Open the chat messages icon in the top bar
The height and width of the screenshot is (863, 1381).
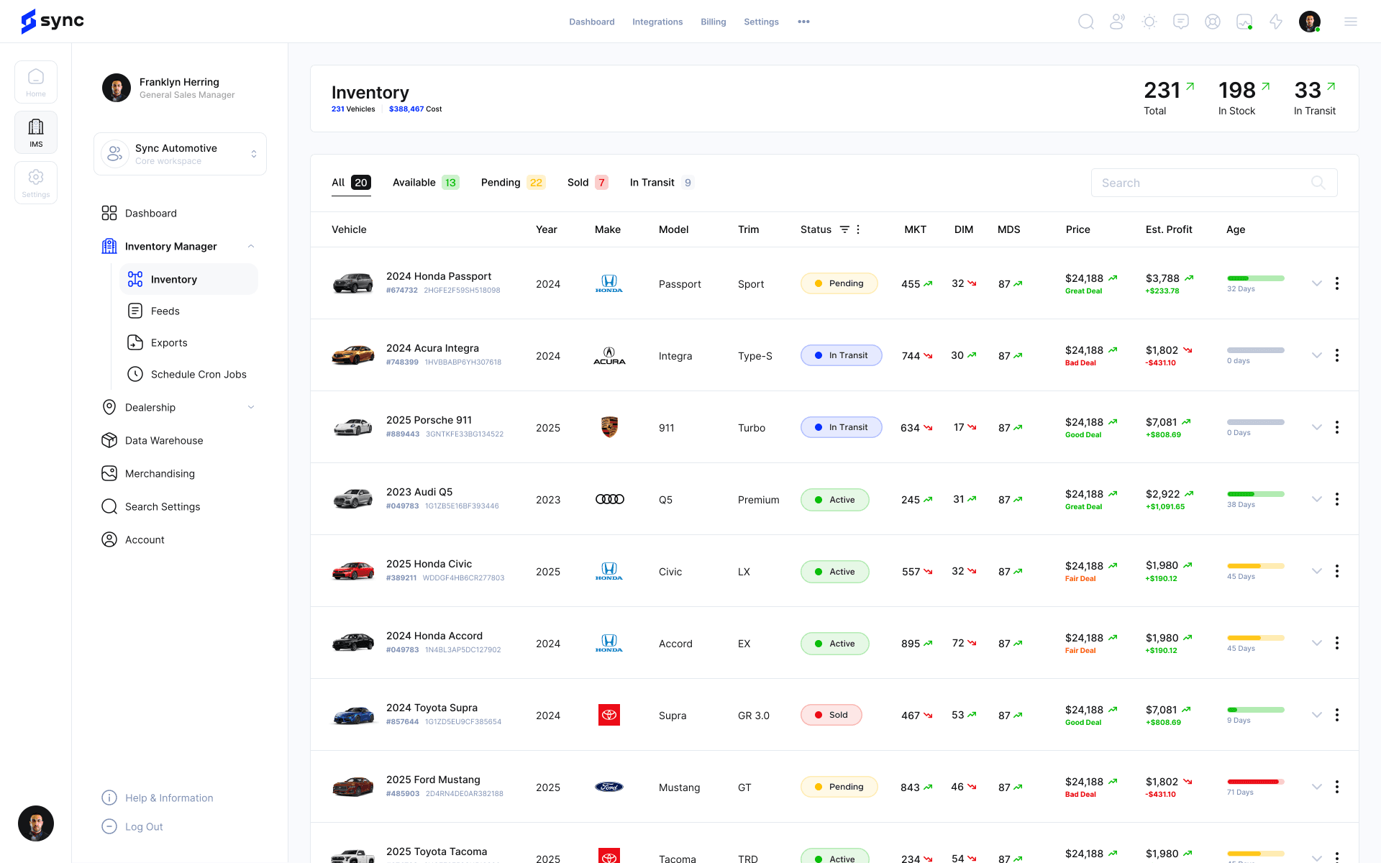(x=1181, y=22)
